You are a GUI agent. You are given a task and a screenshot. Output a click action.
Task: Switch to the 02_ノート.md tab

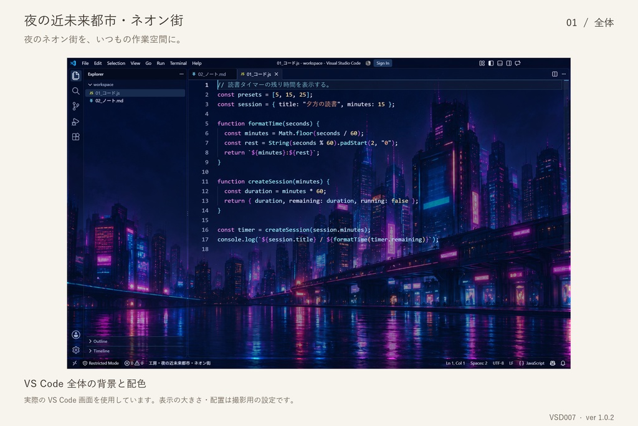(x=213, y=74)
